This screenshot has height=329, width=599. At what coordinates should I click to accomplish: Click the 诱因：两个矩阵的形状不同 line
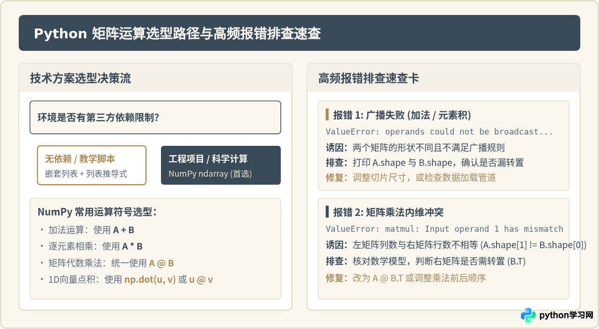415,148
